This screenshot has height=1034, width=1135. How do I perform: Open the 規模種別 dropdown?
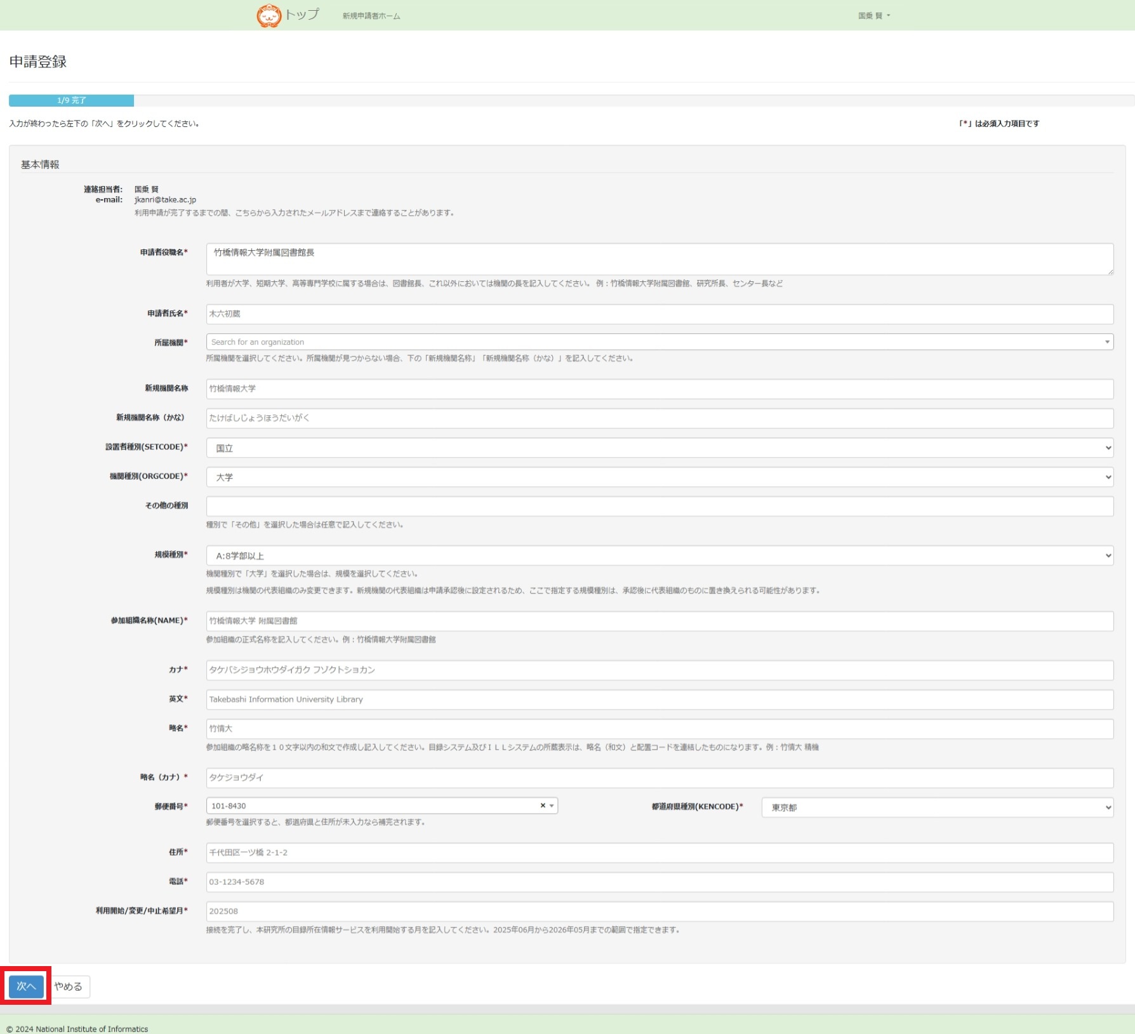click(x=660, y=555)
